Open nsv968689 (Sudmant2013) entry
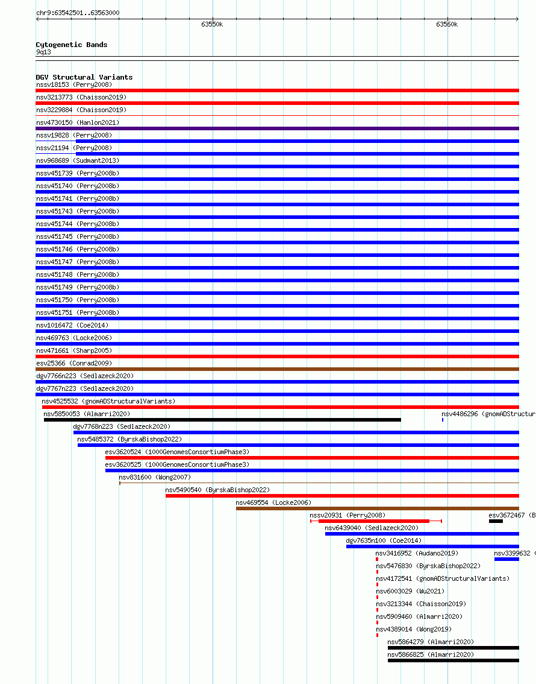536x684 pixels. pos(78,160)
